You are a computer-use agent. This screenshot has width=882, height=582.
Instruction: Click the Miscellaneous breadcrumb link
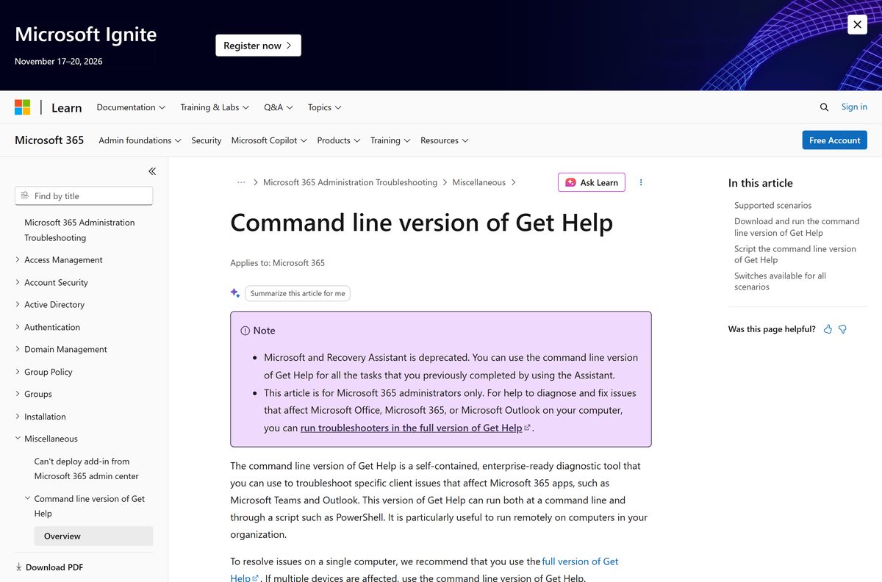tap(479, 182)
